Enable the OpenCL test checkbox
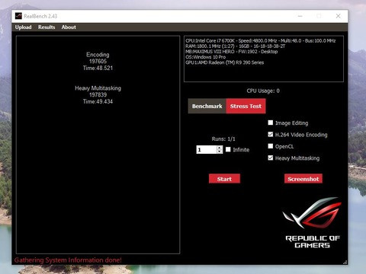Viewport: 366px width, 274px height. point(271,146)
